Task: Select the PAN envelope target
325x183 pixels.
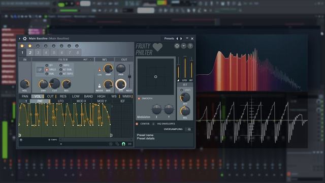Action: coord(25,97)
